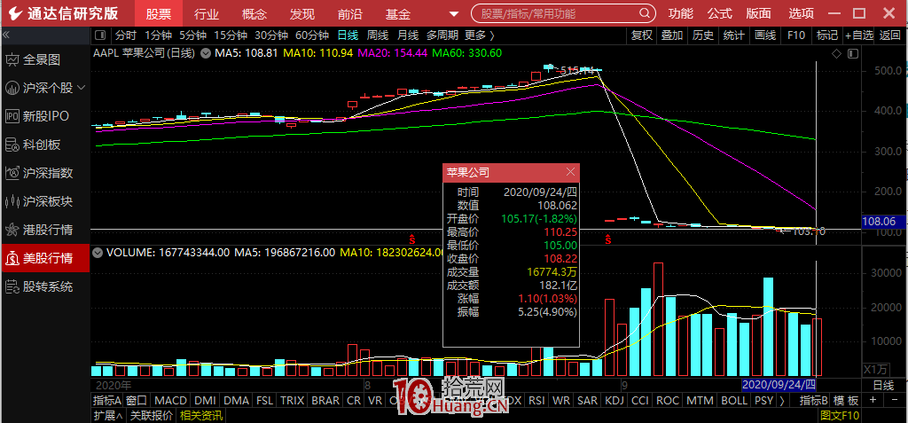The height and width of the screenshot is (423, 908).
Task: Open 图文F10 link at bottom right
Action: 840,416
